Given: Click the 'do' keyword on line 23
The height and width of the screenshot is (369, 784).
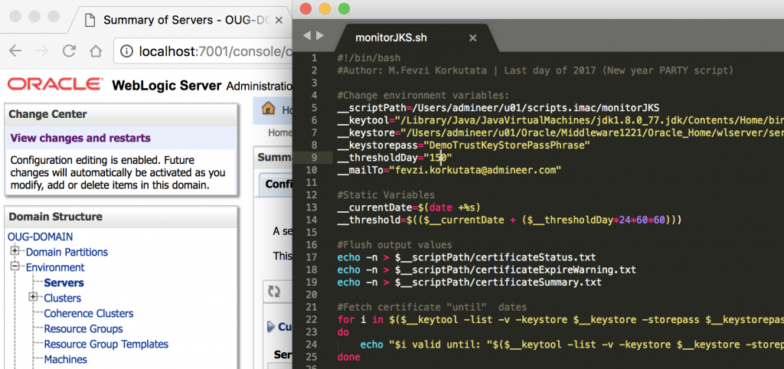Looking at the screenshot, I should point(344,332).
